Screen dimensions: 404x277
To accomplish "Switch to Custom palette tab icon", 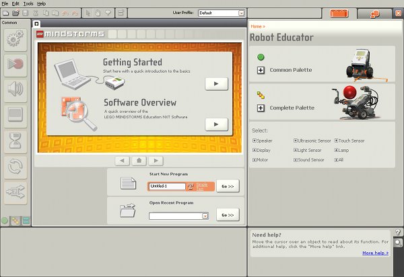I will click(x=26, y=221).
